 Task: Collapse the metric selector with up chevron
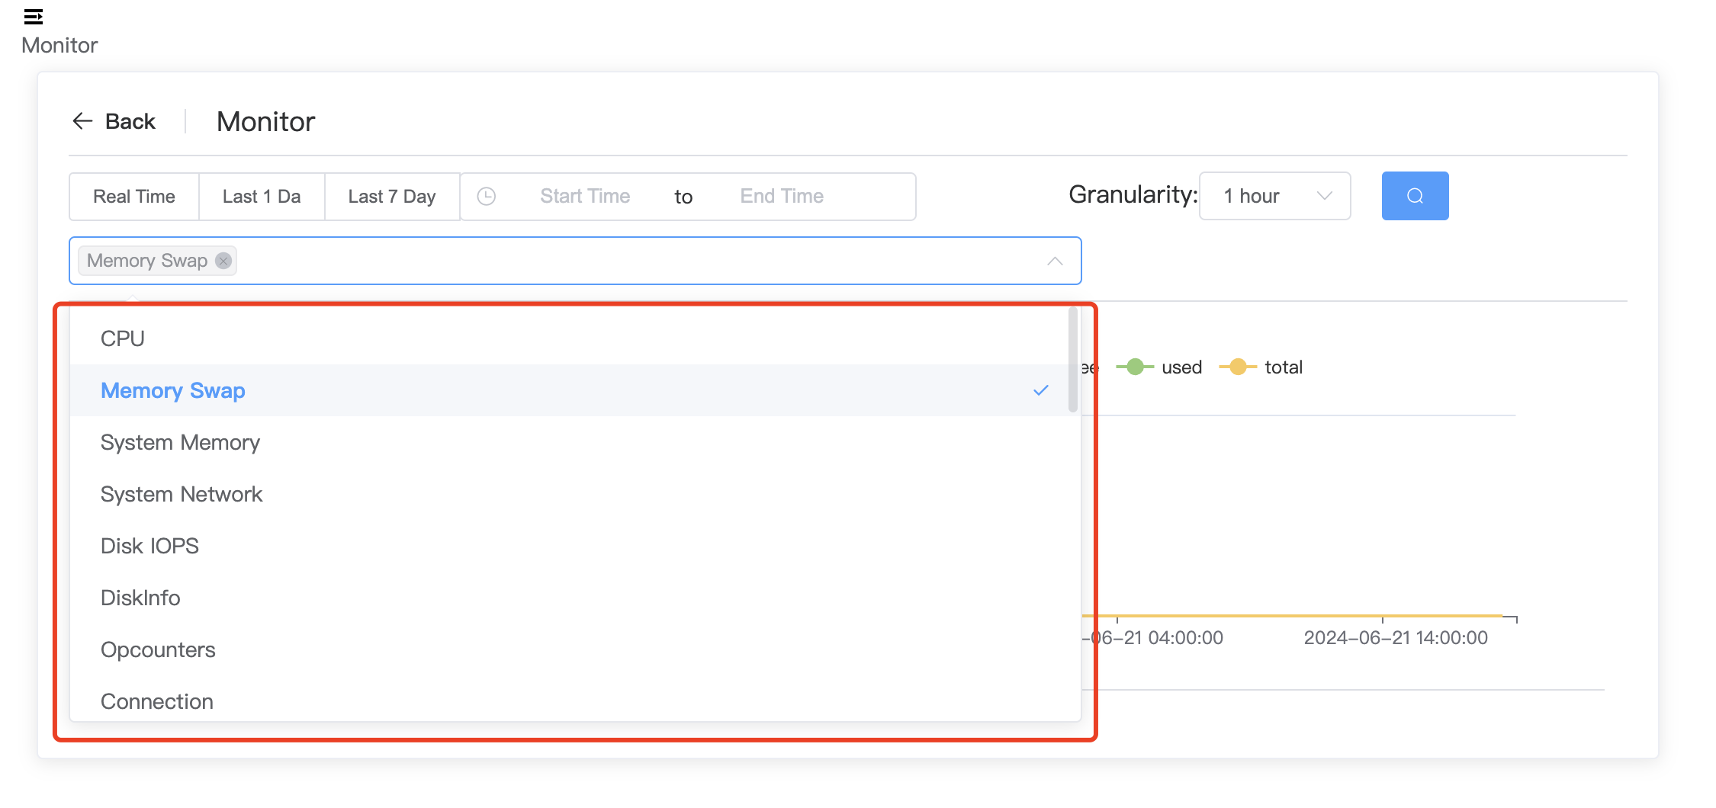1055,261
